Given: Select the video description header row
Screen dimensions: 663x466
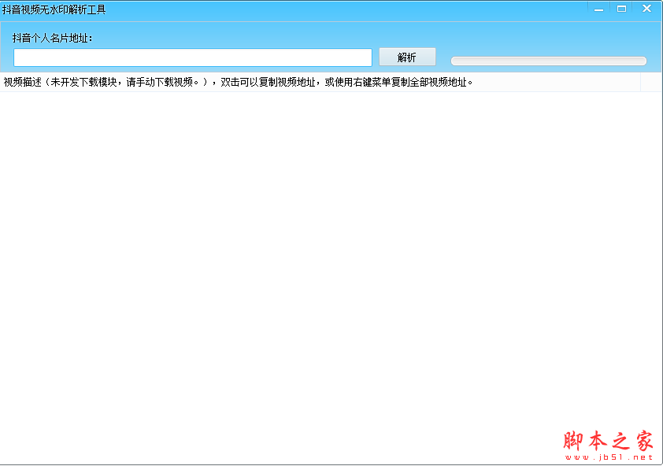Looking at the screenshot, I should 236,81.
